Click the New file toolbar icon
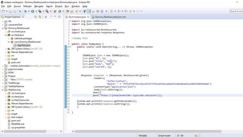Screen dimensions: 243x137 click(x=3, y=11)
